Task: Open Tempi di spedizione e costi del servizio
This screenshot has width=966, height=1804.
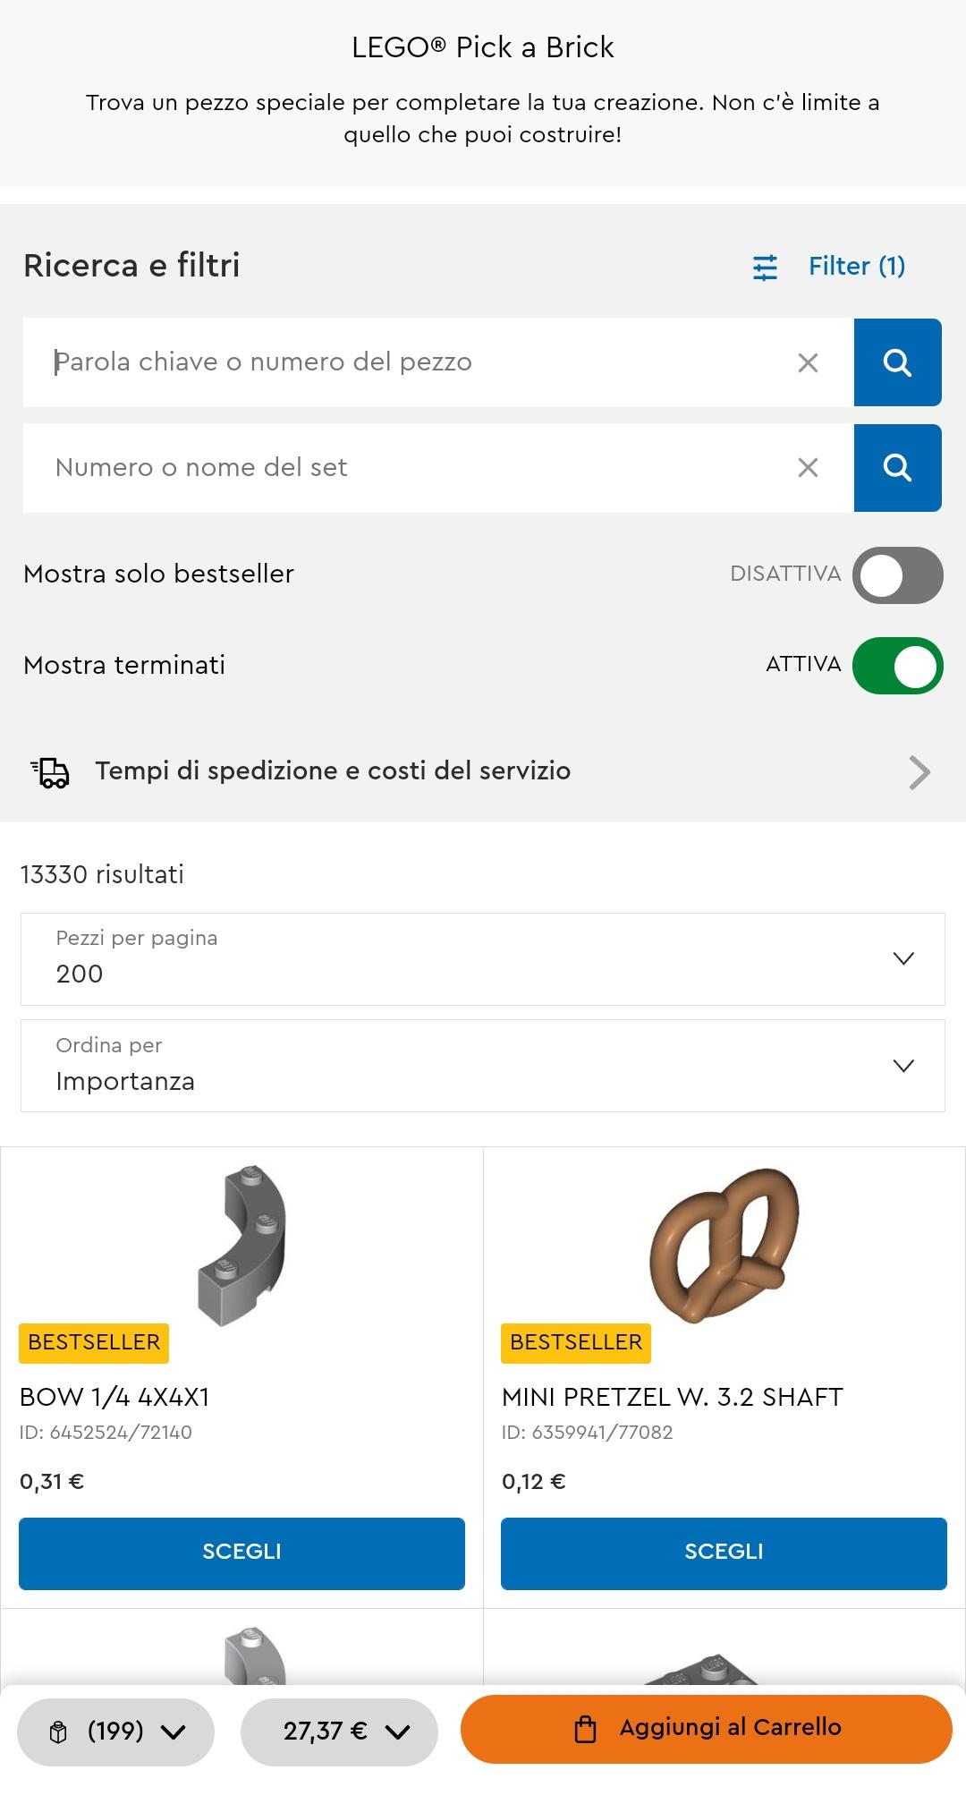Action: 483,771
